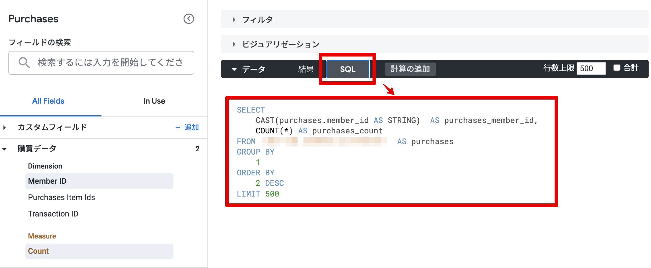Click the magnifier icon in field search
Viewport: 651px width, 268px height.
click(24, 63)
